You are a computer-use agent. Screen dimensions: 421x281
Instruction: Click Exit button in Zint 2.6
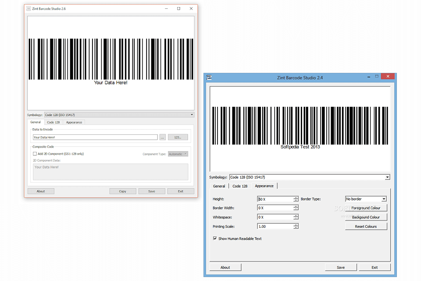point(181,191)
